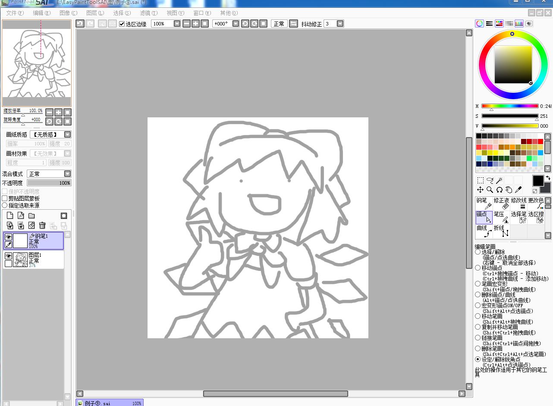Open the 图层 menu
553x406 pixels.
pos(95,13)
